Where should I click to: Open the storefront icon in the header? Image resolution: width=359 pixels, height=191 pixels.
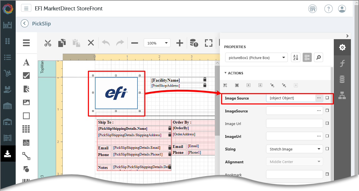(313, 9)
